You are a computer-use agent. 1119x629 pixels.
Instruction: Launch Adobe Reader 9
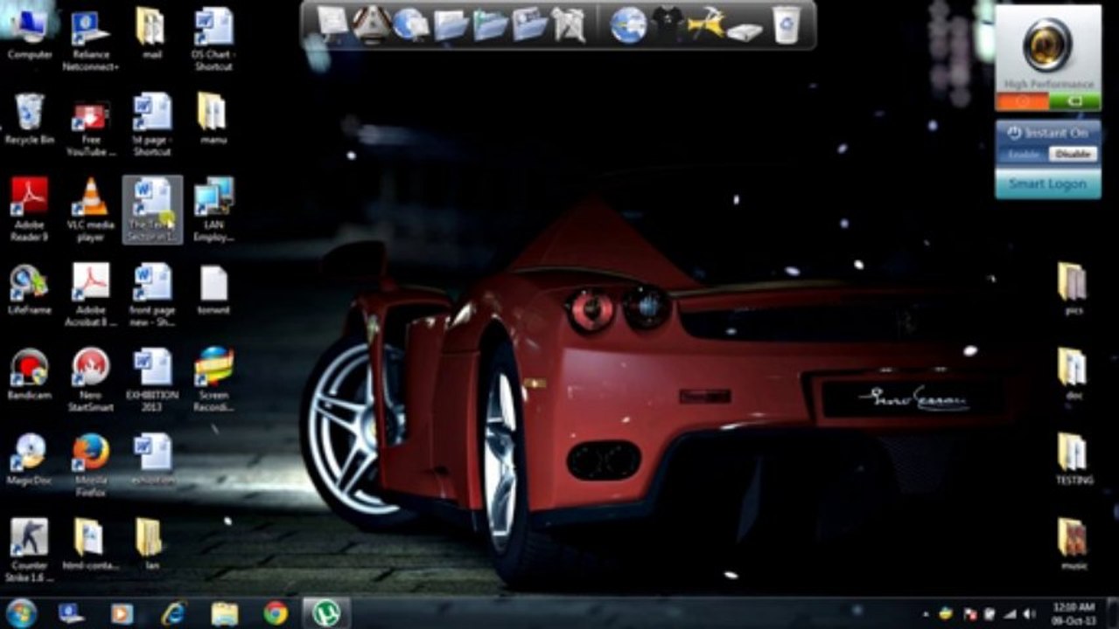pyautogui.click(x=30, y=210)
